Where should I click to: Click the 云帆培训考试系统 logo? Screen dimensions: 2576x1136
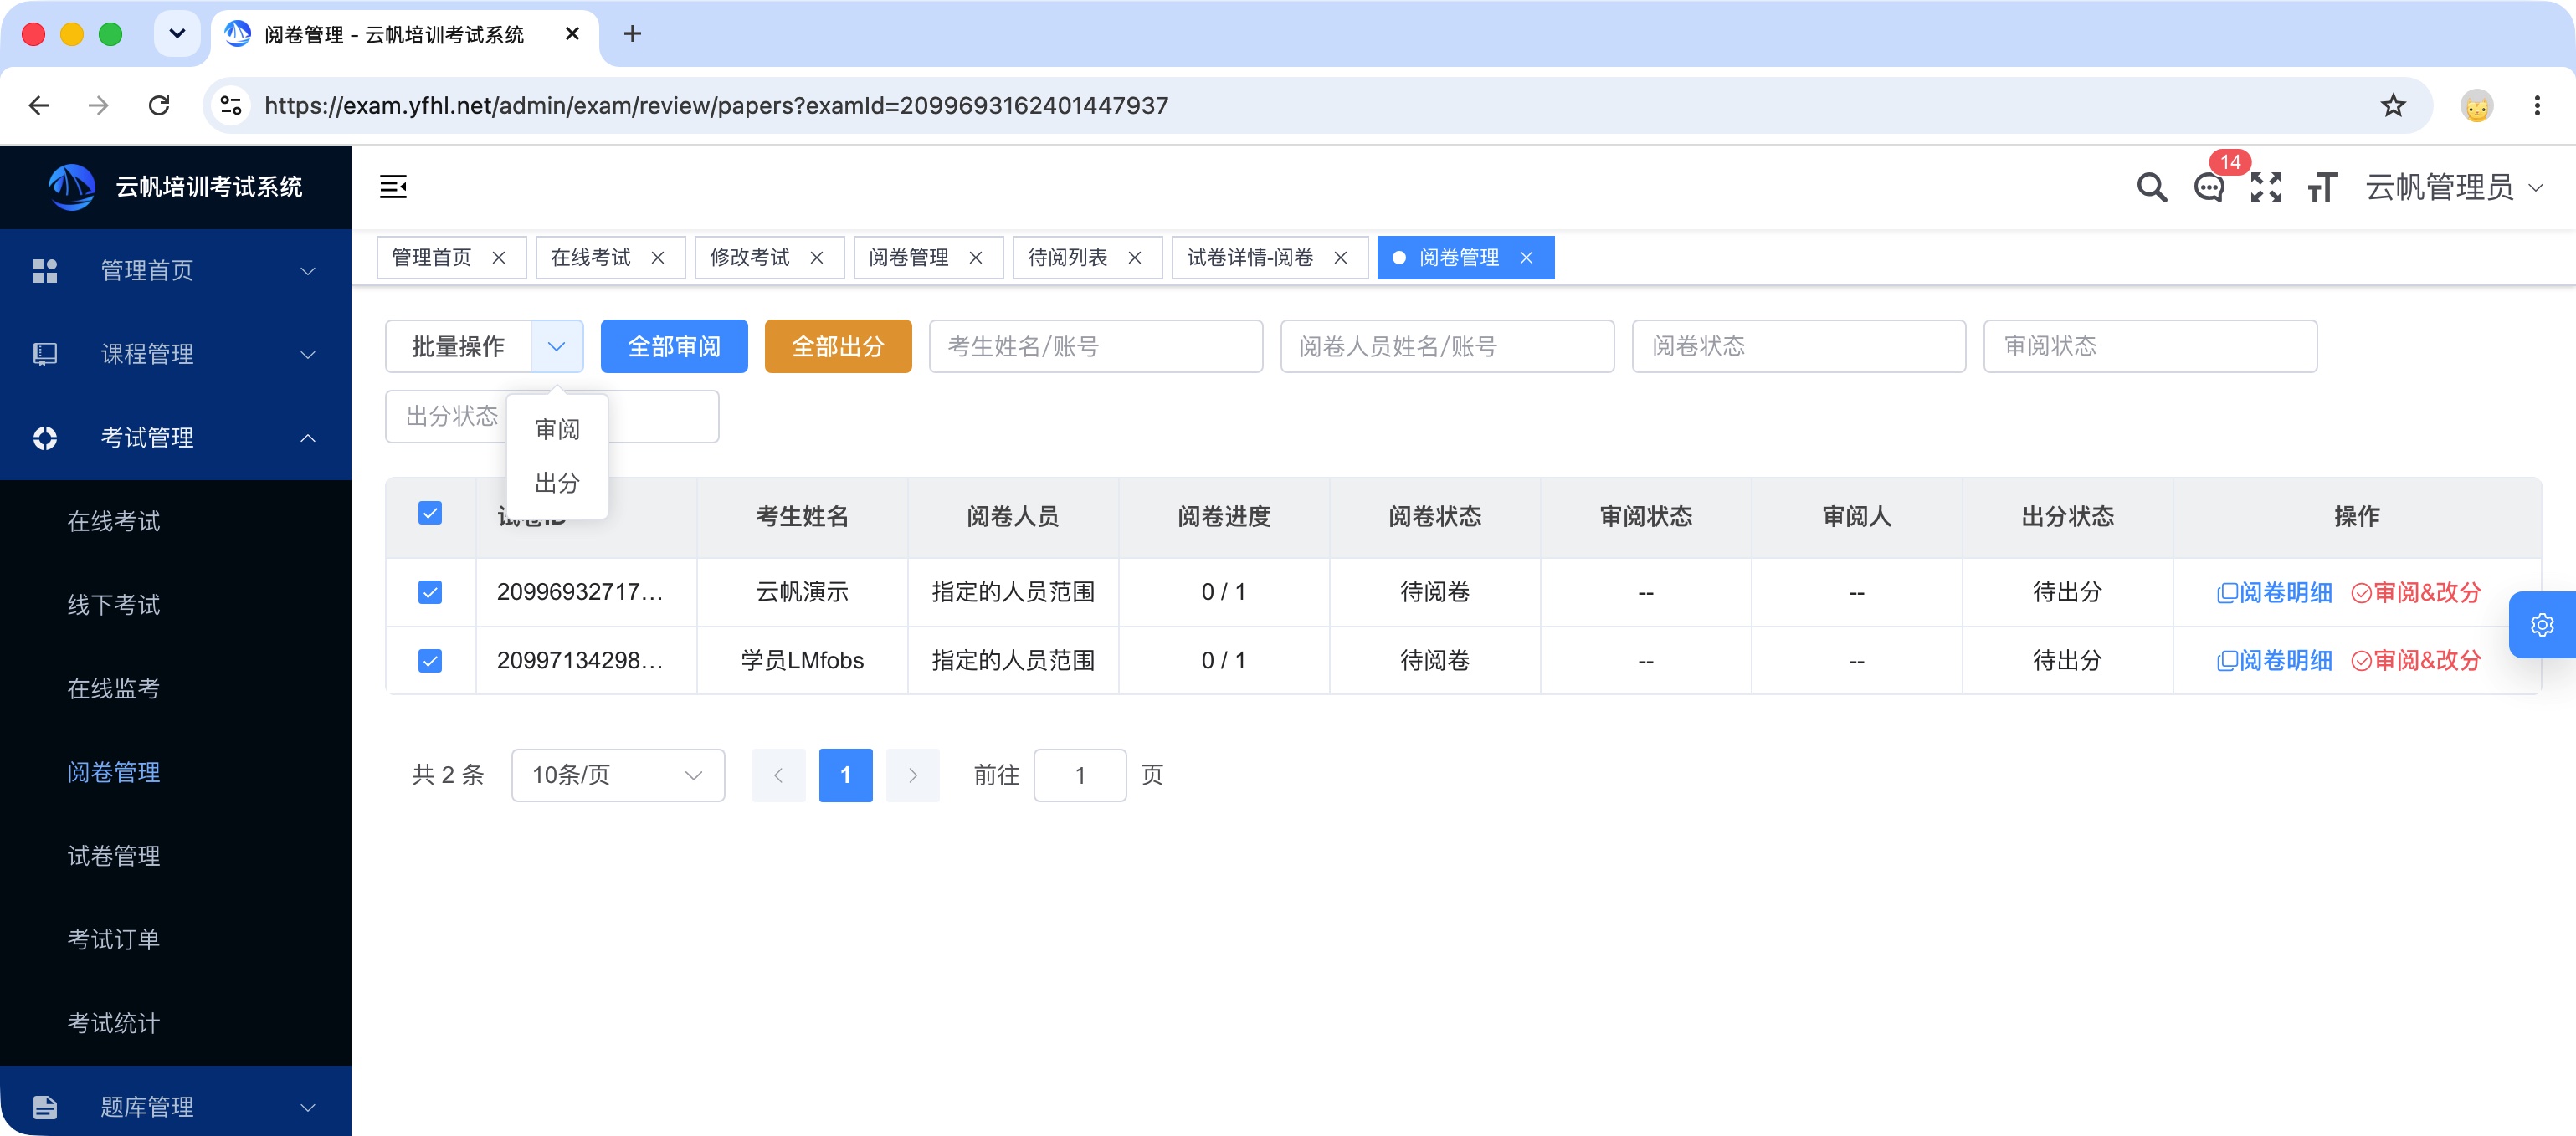click(x=176, y=187)
